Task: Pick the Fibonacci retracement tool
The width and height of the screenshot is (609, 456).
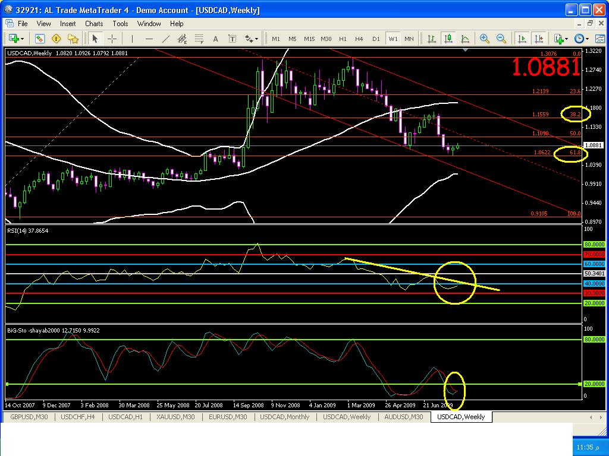Action: point(199,39)
